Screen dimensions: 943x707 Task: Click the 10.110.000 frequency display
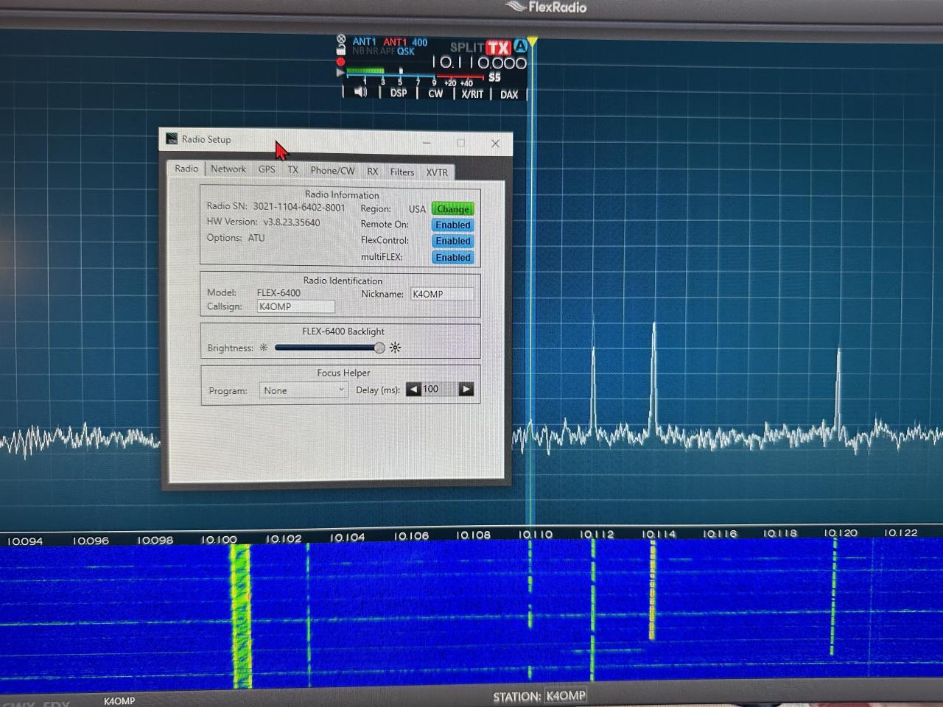coord(480,63)
